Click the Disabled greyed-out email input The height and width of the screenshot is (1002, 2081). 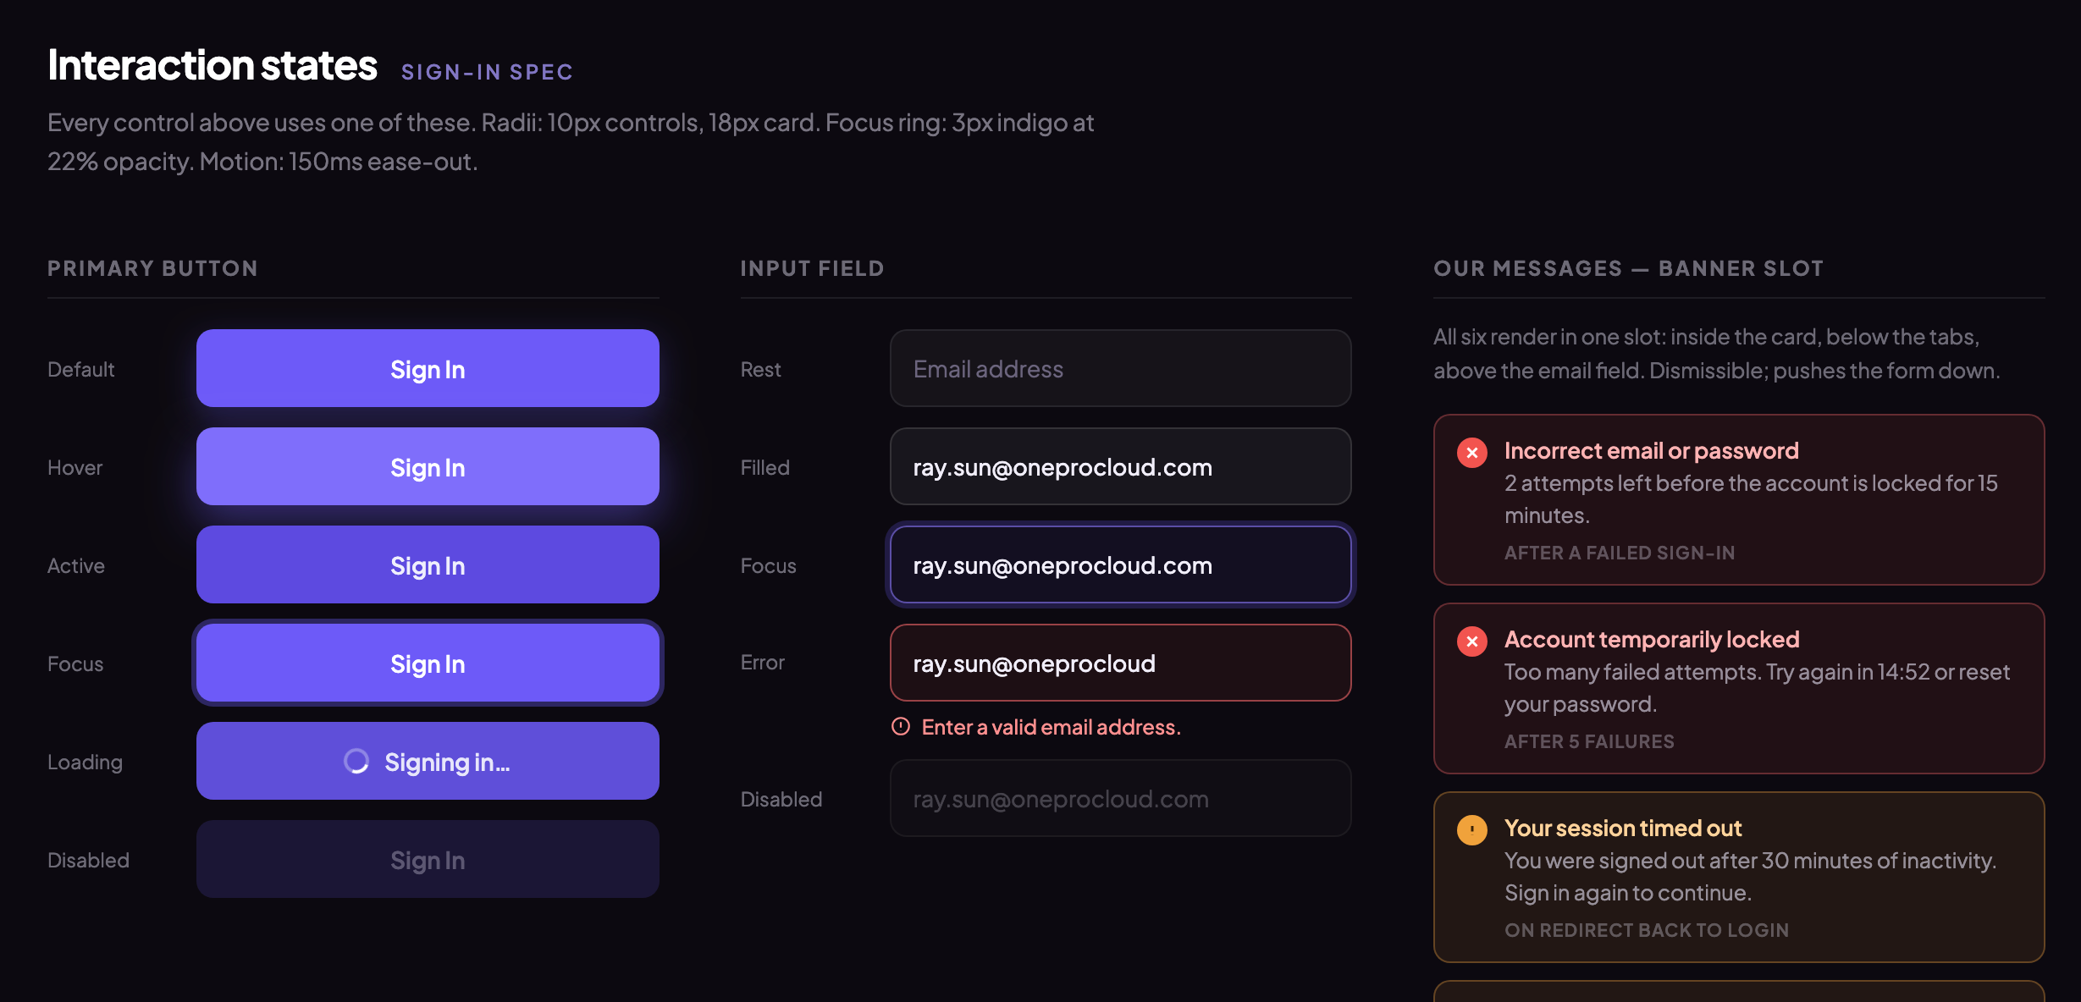tap(1120, 798)
